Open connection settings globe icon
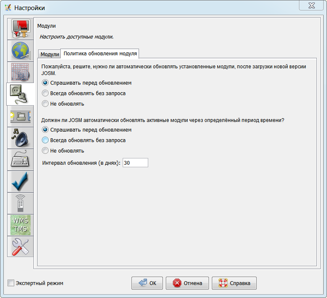 (x=20, y=51)
